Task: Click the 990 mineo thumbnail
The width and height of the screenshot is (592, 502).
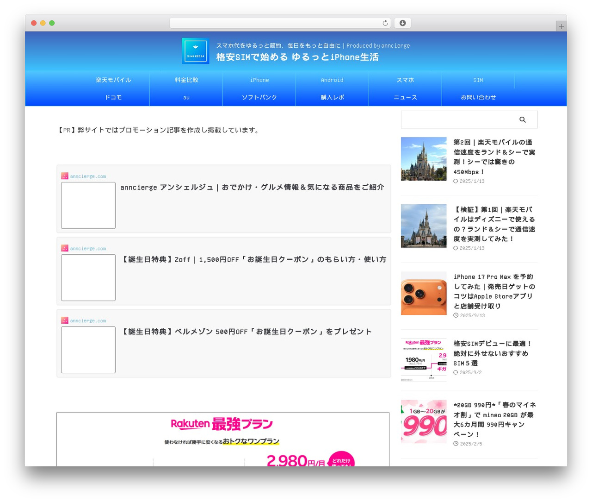Action: pyautogui.click(x=424, y=421)
